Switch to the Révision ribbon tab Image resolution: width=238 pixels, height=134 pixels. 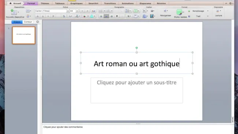tap(161, 3)
